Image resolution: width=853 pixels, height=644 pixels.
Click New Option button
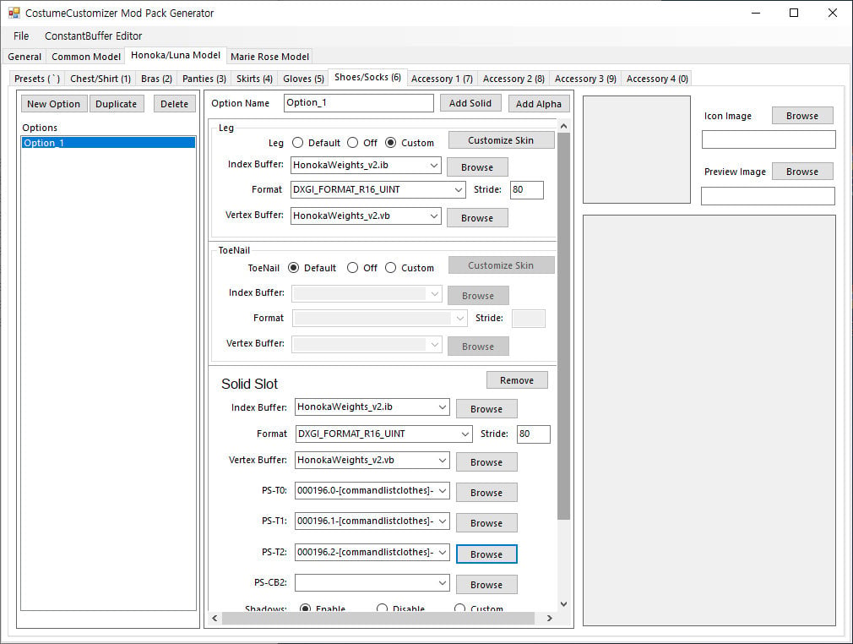[54, 104]
